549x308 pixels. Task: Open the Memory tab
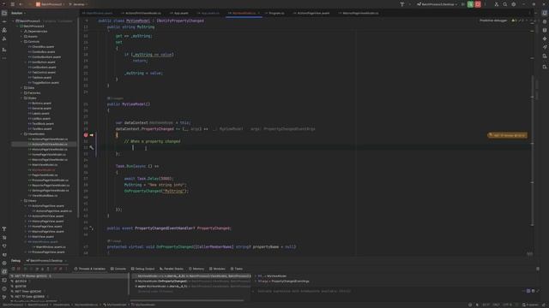pos(196,269)
